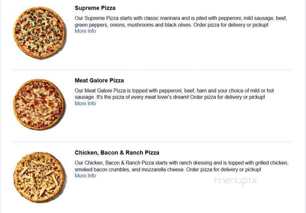The height and width of the screenshot is (213, 306).
Task: Click the Meat Galore Pizza image
Action: tap(38, 105)
